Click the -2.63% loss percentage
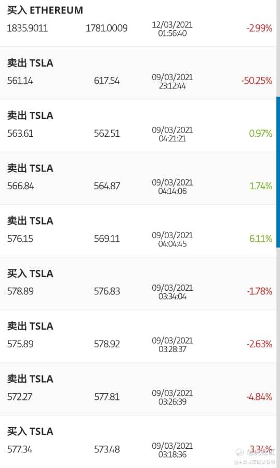The width and height of the screenshot is (280, 468). 259,344
